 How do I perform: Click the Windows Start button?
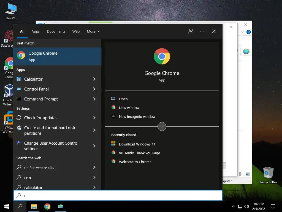point(7,206)
